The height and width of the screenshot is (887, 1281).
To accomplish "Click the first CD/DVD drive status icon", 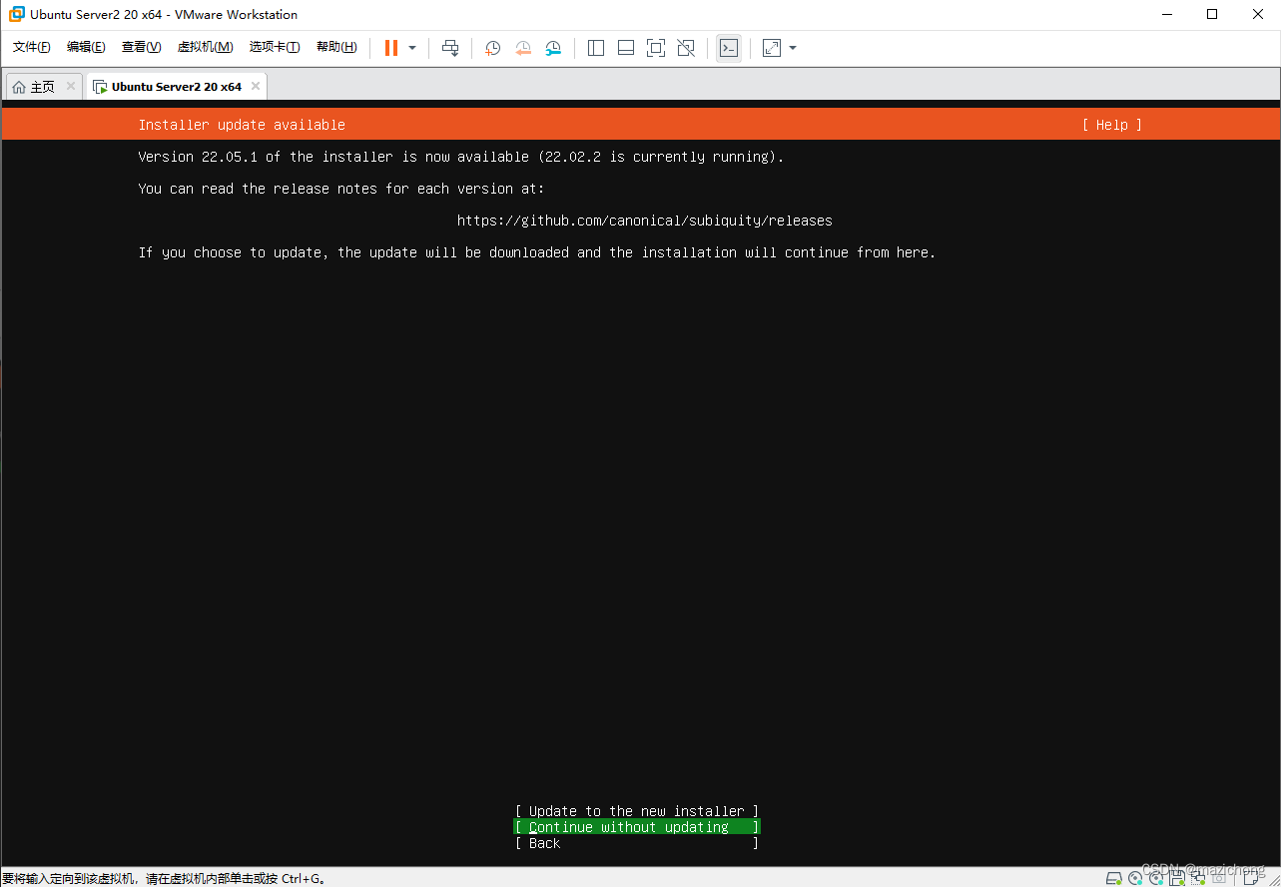I will (x=1135, y=878).
